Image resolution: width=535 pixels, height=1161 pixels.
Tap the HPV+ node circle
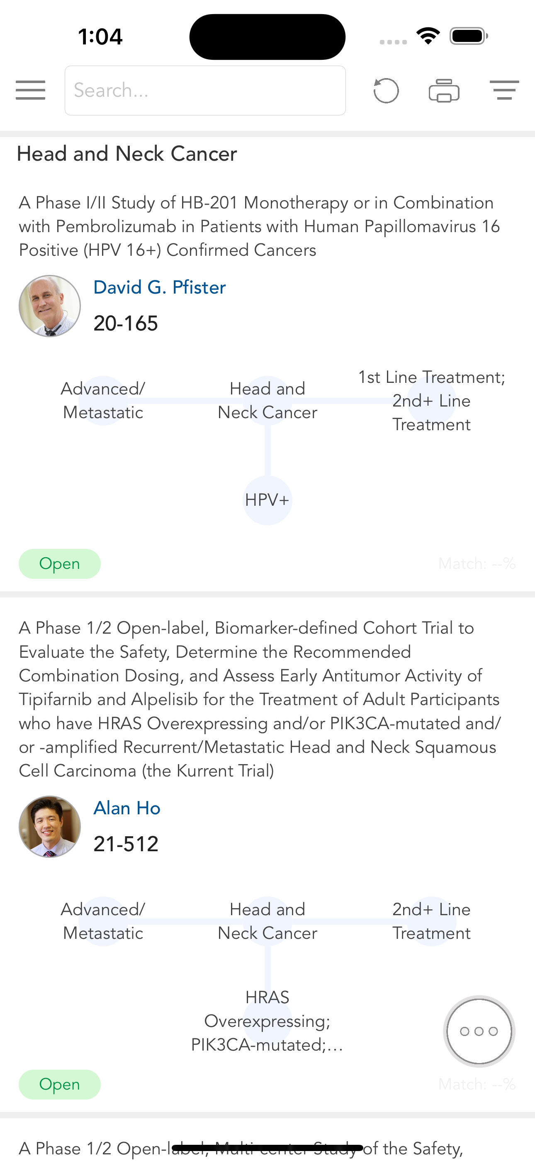click(x=267, y=500)
